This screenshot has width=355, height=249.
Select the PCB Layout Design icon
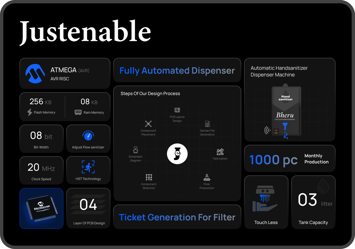[177, 110]
